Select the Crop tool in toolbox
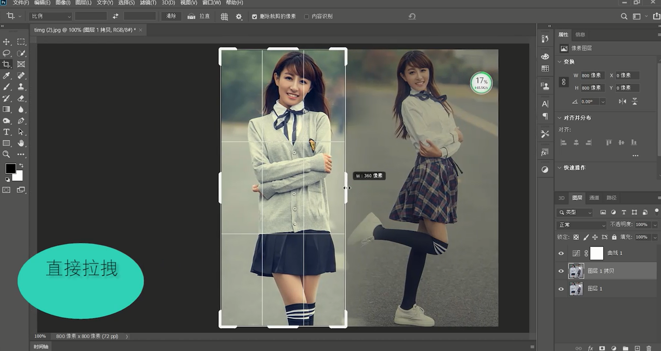Viewport: 661px width, 351px height. tap(6, 64)
